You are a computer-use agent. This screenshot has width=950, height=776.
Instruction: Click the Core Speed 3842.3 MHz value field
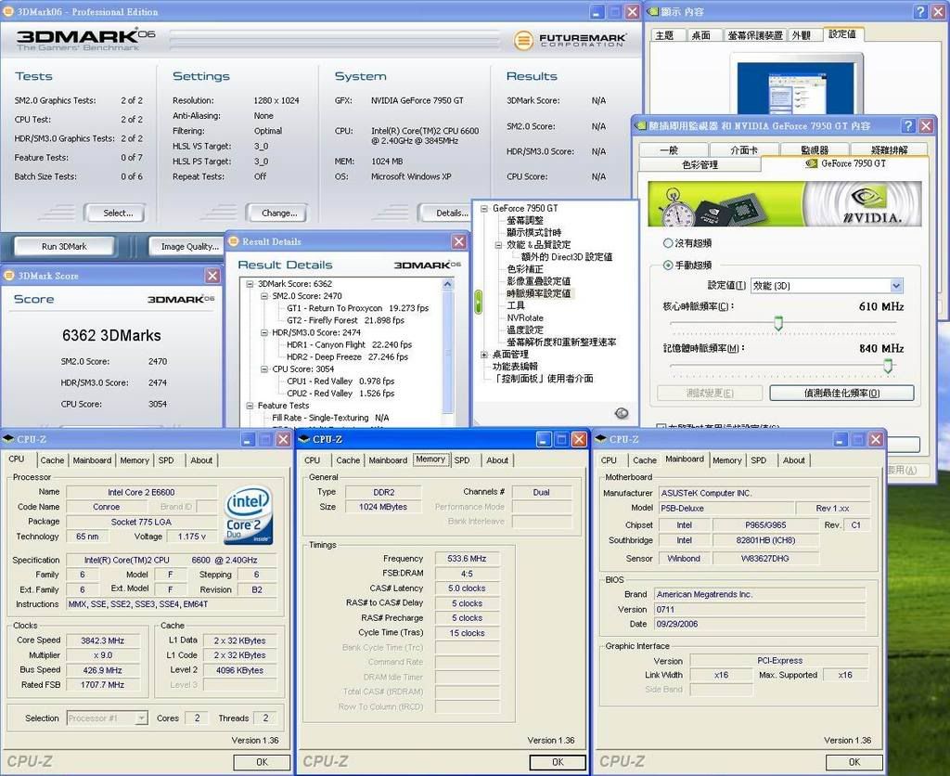[x=102, y=640]
